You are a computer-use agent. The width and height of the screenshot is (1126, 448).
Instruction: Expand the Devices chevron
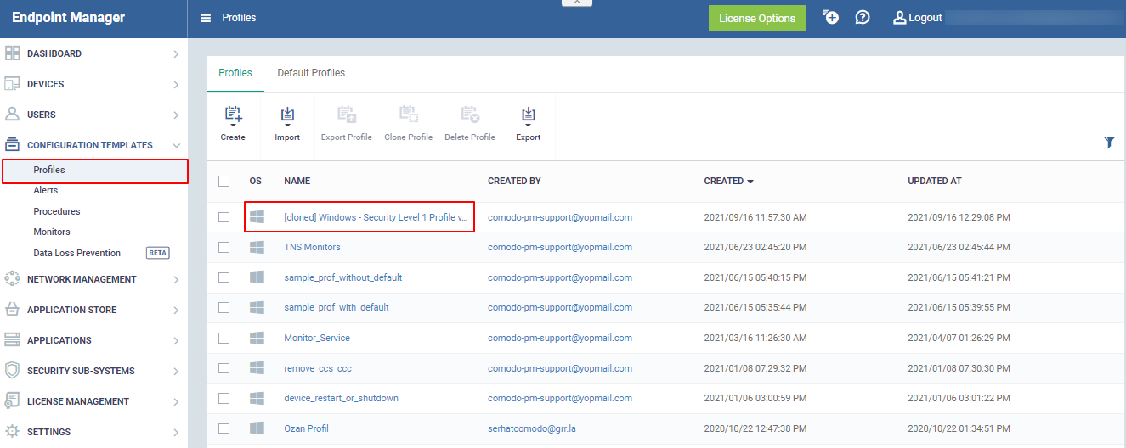tap(176, 84)
